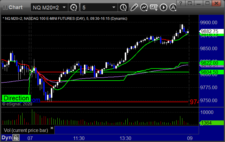The image size is (225, 142).
Task: Click the chart title NASDAQ 100 E-MINI FUTURES
Action: click(x=49, y=19)
